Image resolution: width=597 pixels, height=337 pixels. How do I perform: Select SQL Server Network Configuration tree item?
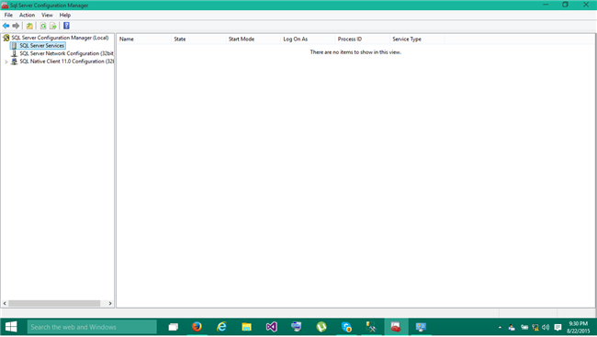click(67, 53)
